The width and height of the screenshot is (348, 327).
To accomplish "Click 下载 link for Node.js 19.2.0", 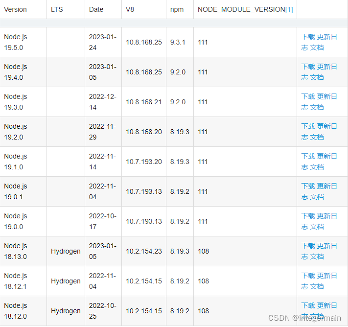I will click(x=308, y=126).
